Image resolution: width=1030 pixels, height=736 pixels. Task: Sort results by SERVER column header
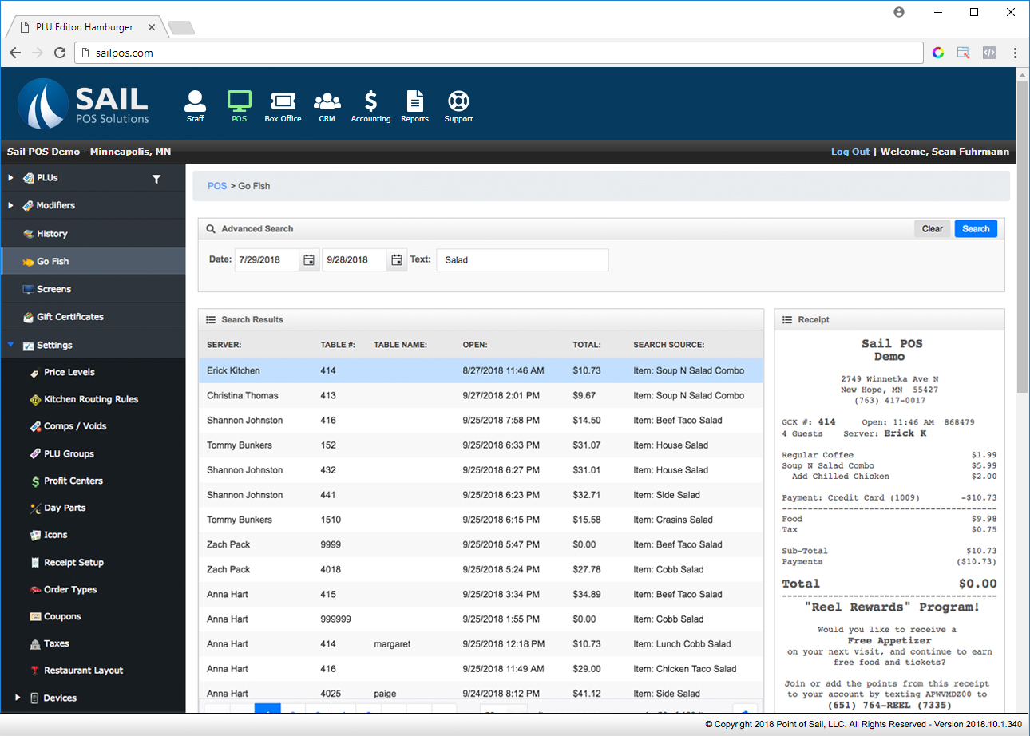[x=224, y=345]
